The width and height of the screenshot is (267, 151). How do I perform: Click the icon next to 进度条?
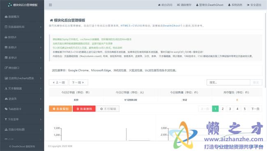pos(6,98)
